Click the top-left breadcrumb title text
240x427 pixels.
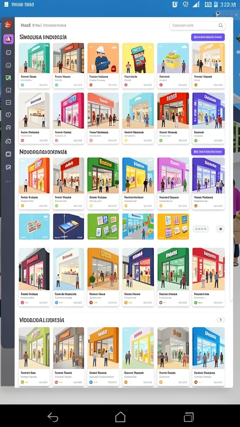coord(43,25)
